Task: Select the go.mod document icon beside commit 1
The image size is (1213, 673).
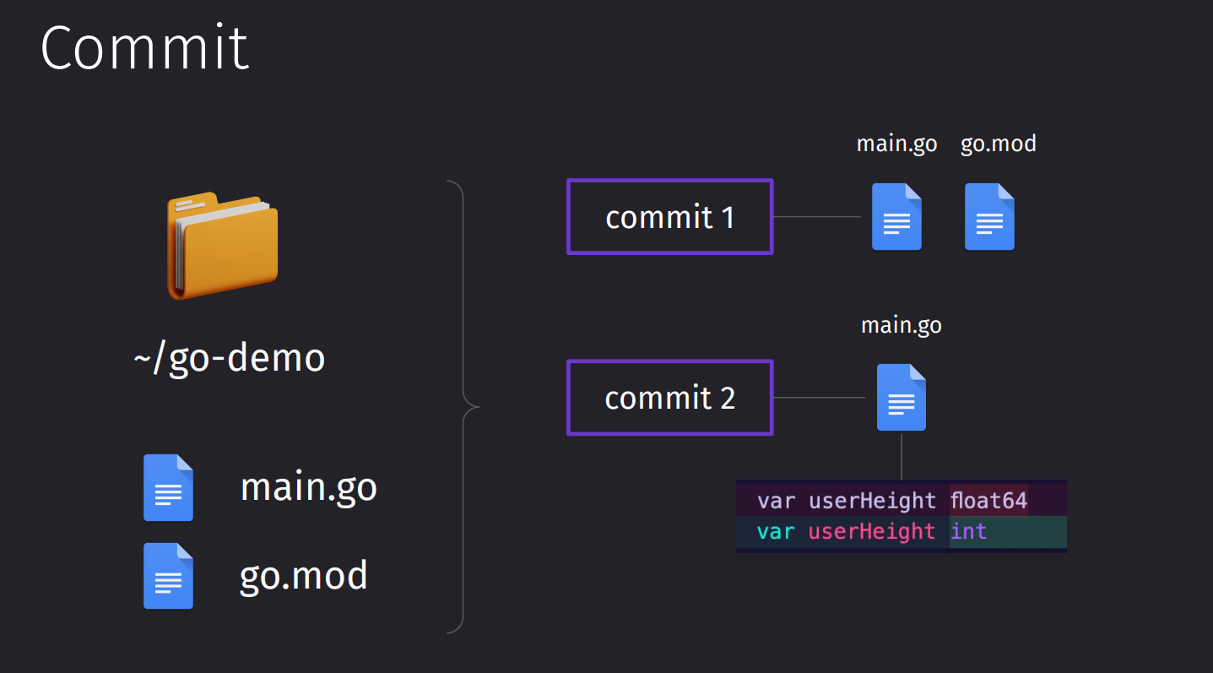Action: 989,217
